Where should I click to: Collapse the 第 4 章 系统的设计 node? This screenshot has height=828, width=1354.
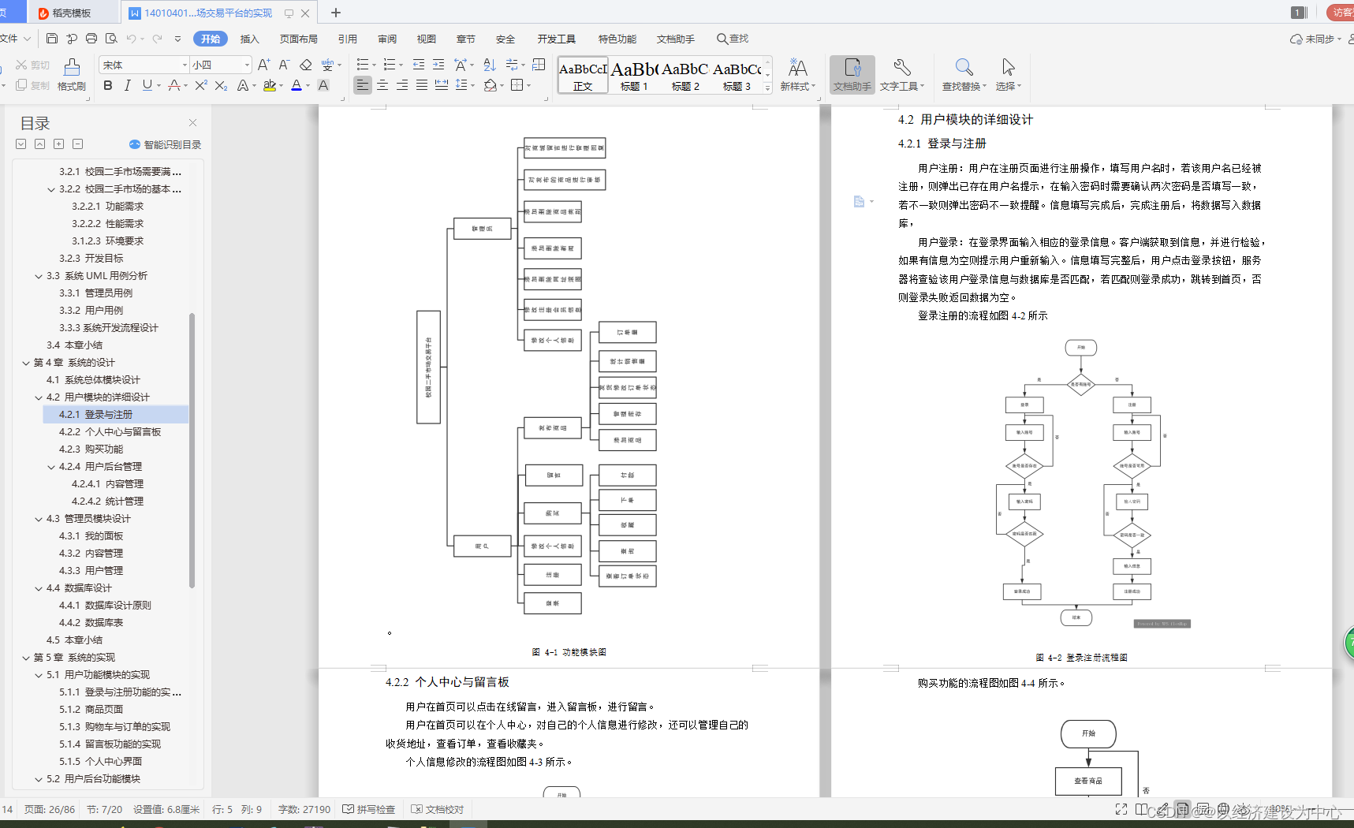tap(26, 363)
